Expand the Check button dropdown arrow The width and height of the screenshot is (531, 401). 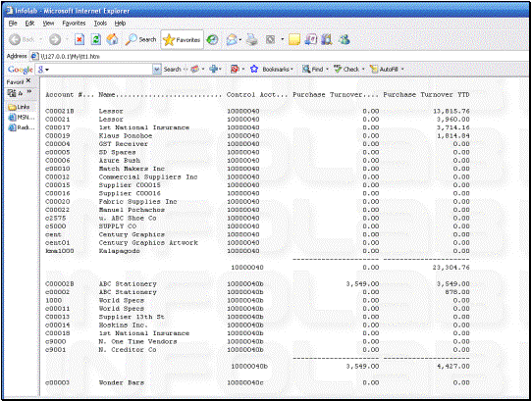(363, 70)
